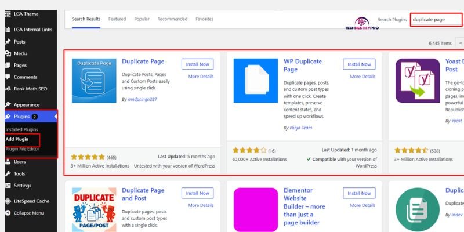Click '60,000+ Active Installations' text
464x232 pixels.
coord(260,159)
